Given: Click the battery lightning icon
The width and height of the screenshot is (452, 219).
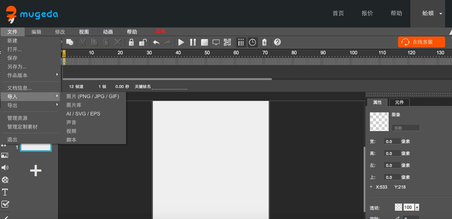Looking at the screenshot, I should click(x=264, y=42).
